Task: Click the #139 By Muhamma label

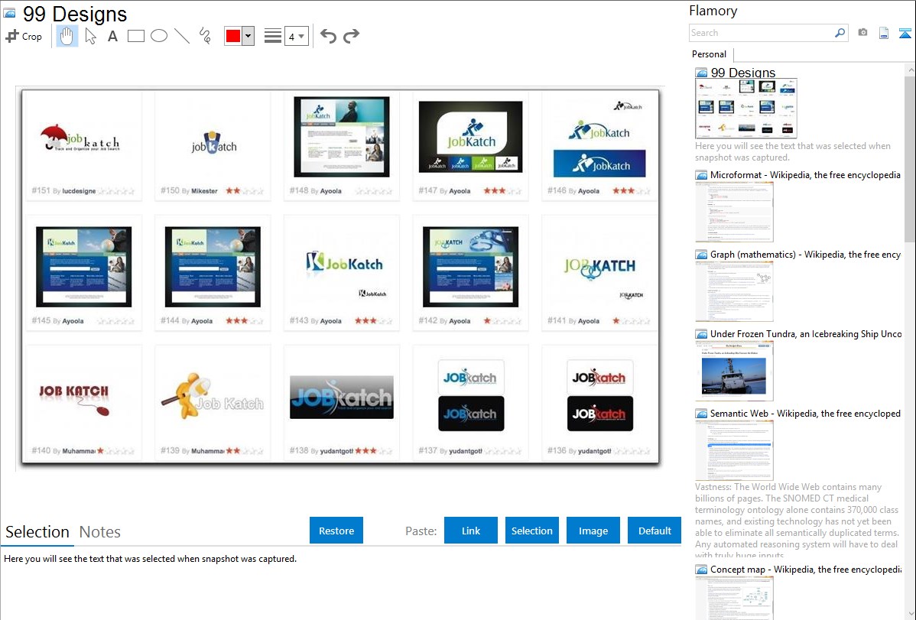Action: pos(192,451)
